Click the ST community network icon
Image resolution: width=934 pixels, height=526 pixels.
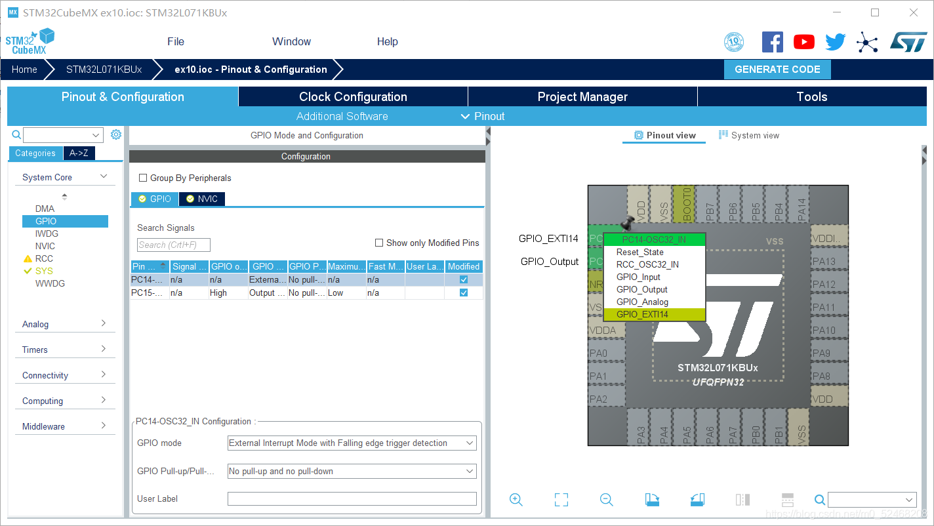click(x=867, y=43)
